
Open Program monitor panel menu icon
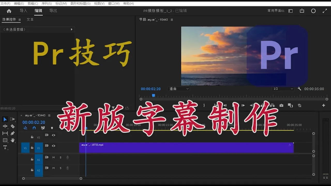pos(172,20)
